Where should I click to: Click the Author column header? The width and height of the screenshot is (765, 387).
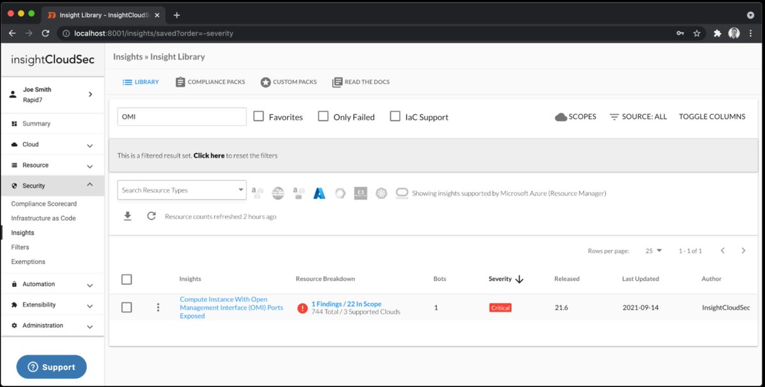[711, 279]
